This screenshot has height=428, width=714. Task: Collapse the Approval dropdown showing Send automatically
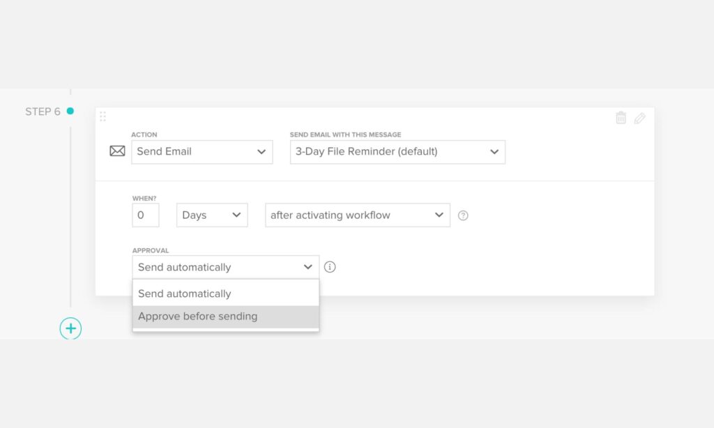(226, 267)
